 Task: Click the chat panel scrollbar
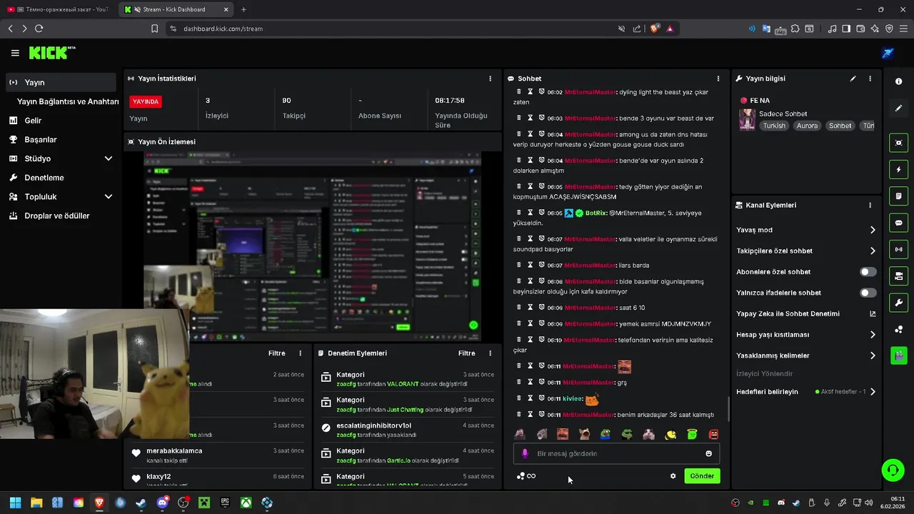pyautogui.click(x=728, y=408)
